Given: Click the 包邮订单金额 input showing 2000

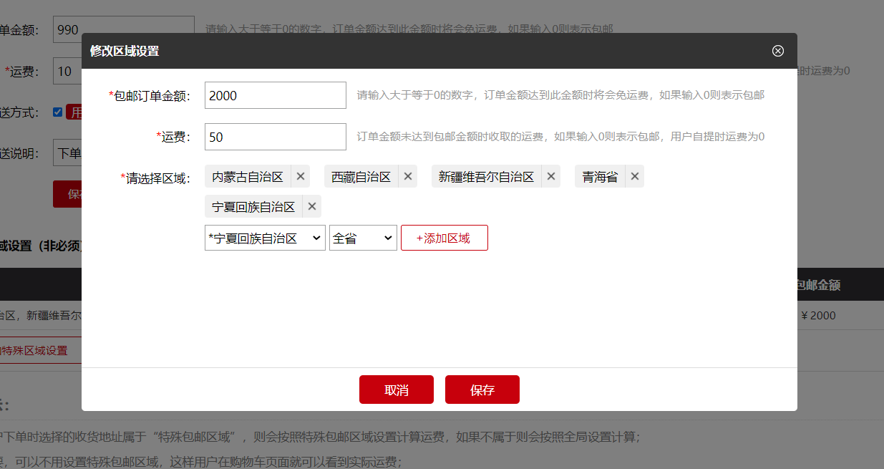Looking at the screenshot, I should point(275,95).
